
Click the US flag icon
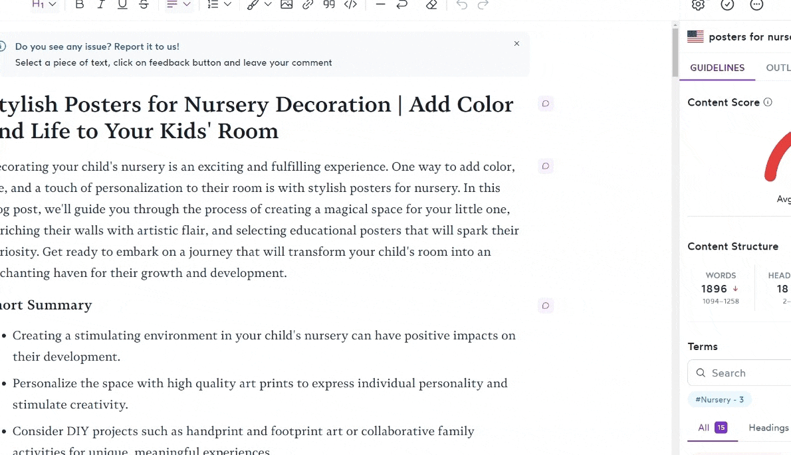(695, 37)
